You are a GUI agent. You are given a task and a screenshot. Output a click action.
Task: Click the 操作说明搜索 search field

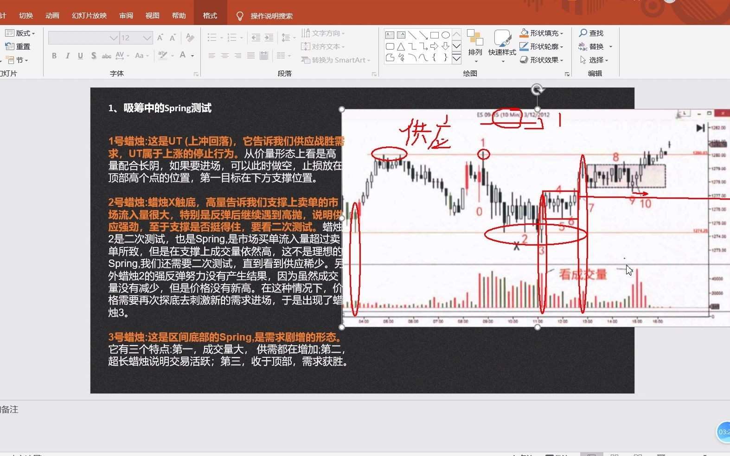point(272,16)
